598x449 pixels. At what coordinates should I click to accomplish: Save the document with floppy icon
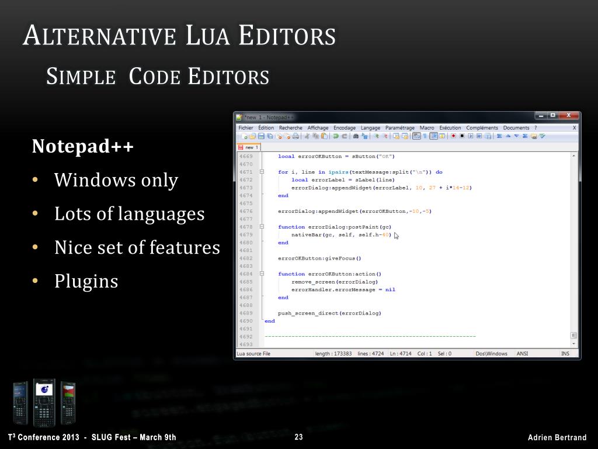pos(261,136)
